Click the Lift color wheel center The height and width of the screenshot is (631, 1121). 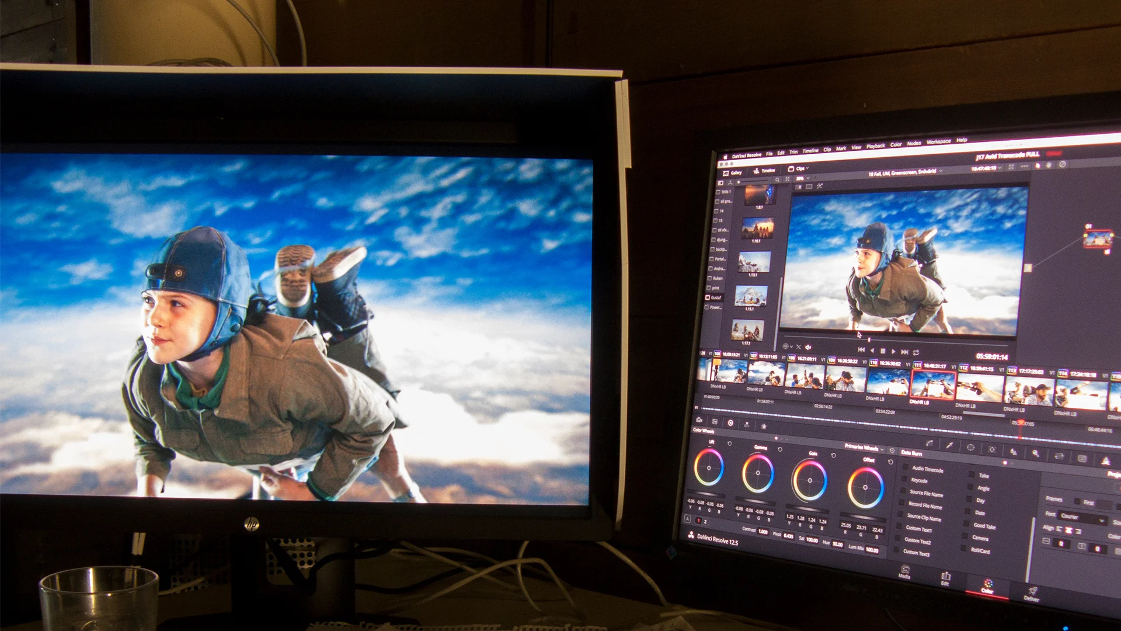pyautogui.click(x=709, y=467)
